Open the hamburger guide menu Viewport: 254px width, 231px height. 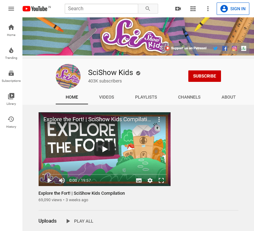pyautogui.click(x=11, y=9)
